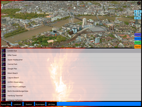Click the London Eye wheel on the map

pos(72,19)
